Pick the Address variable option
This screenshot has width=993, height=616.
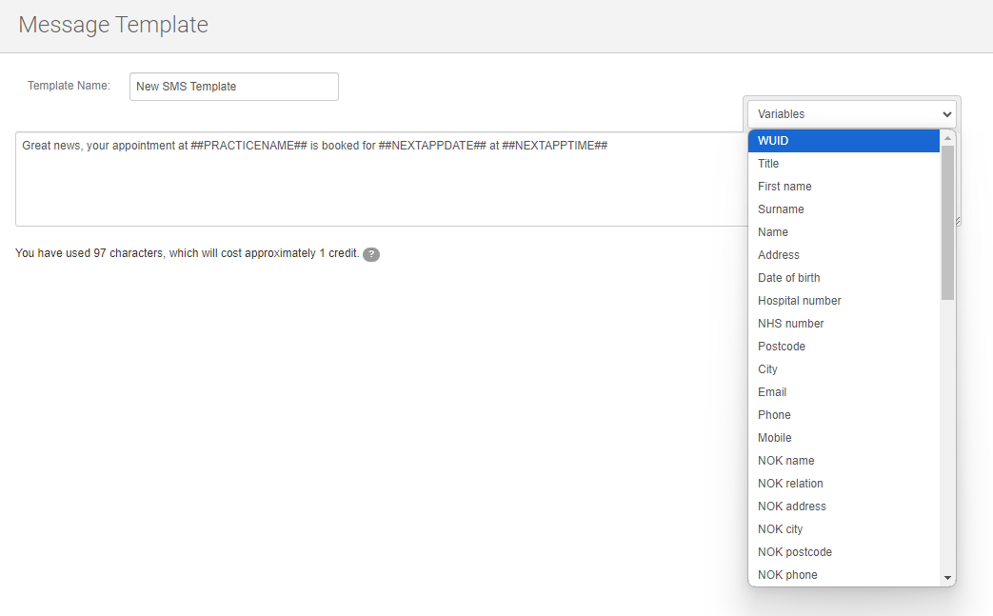click(x=844, y=255)
